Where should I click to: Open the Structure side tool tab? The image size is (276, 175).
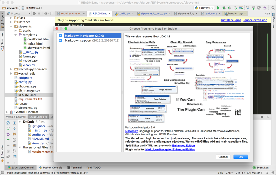tap(2, 42)
